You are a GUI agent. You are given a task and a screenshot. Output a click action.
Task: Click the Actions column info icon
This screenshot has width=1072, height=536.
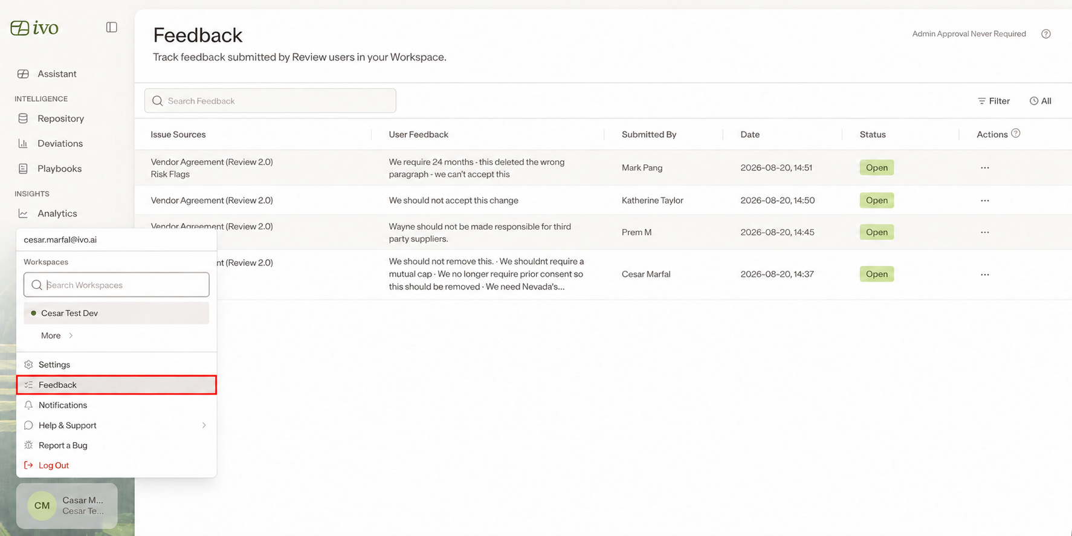point(1016,134)
